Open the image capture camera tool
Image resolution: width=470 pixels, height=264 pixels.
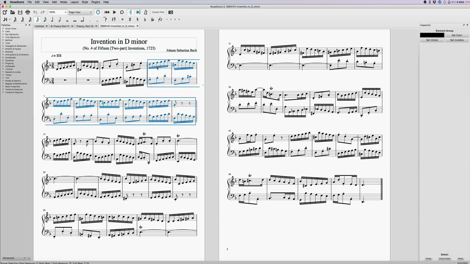[171, 12]
